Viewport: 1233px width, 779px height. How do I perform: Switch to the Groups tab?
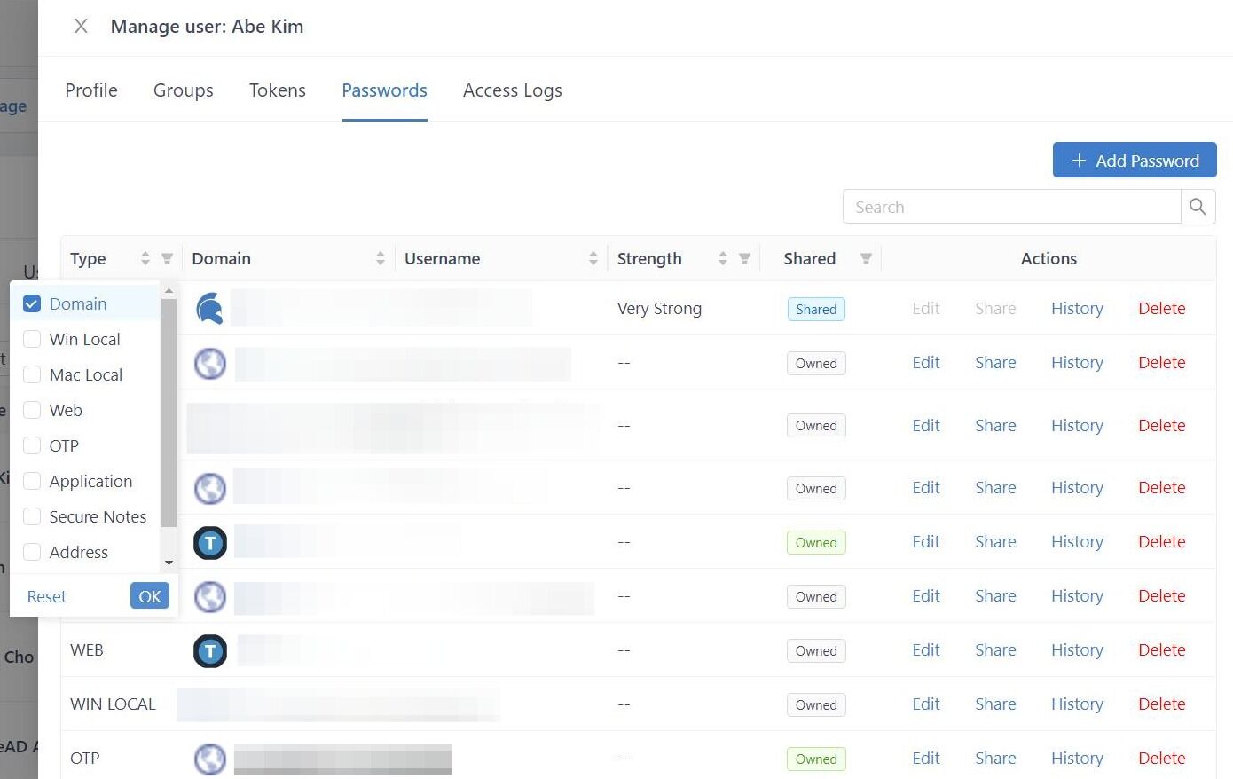coord(183,90)
